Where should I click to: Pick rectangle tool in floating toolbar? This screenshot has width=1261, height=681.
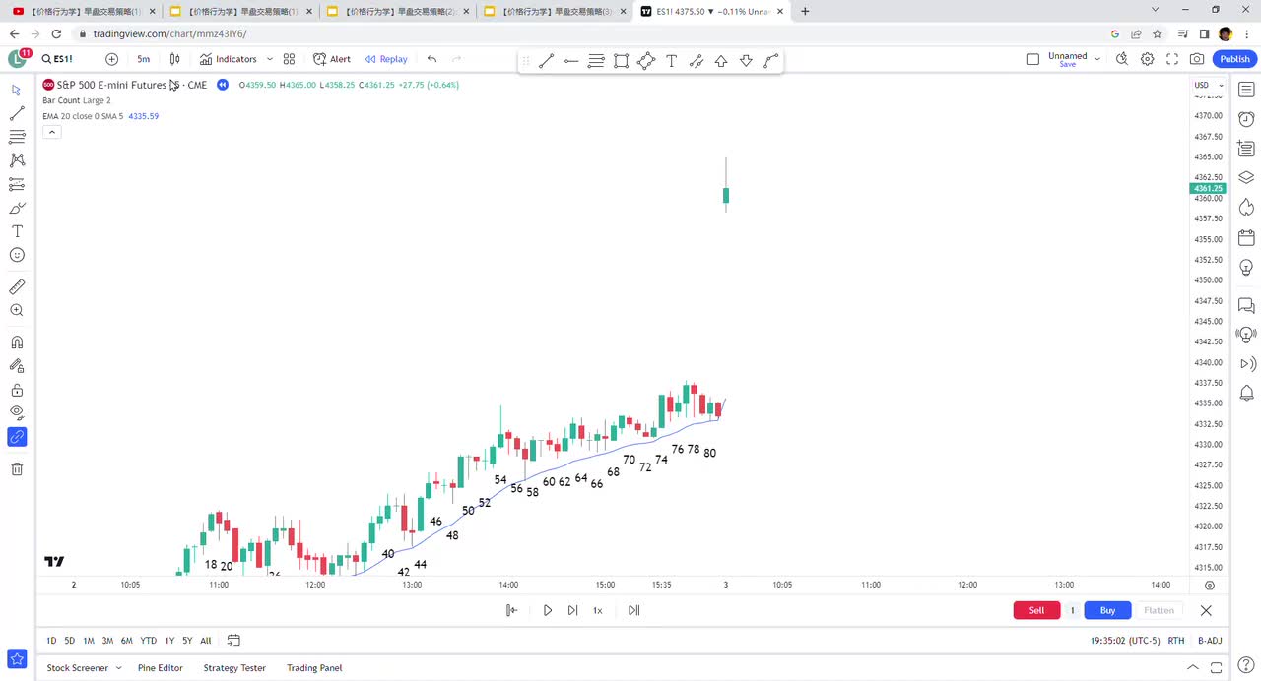tap(622, 61)
